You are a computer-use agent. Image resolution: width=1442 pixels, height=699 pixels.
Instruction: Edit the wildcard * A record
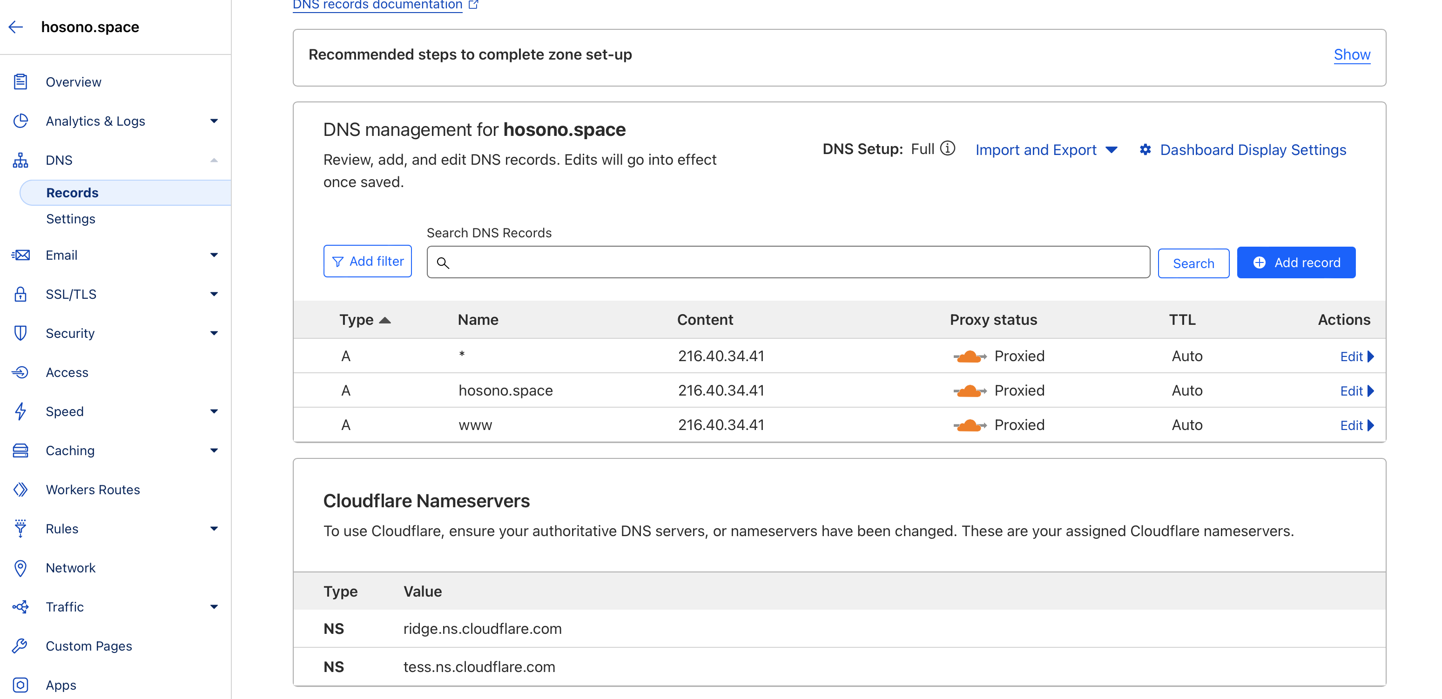[1357, 356]
